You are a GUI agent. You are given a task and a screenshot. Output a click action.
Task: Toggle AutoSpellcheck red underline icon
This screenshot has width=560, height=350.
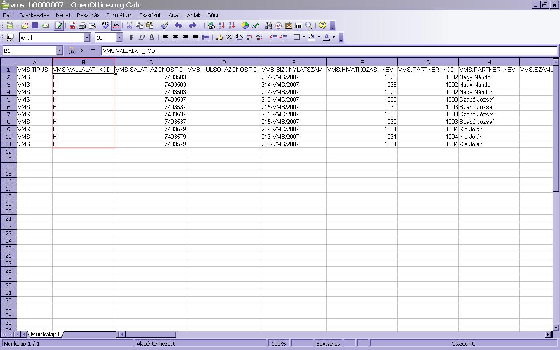pos(116,26)
